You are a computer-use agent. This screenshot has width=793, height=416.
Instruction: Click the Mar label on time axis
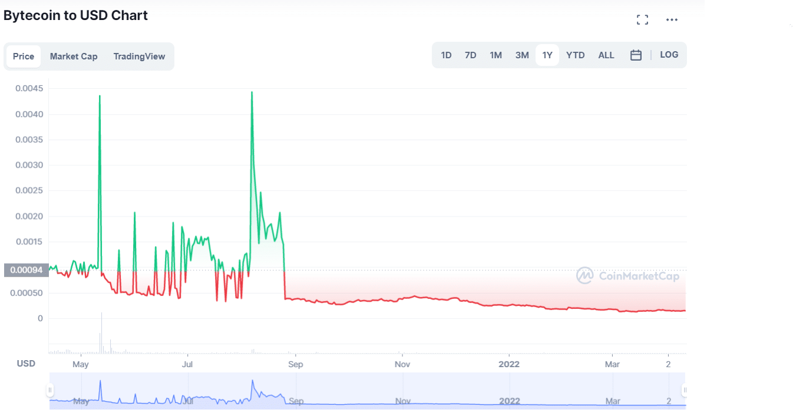[x=613, y=364]
